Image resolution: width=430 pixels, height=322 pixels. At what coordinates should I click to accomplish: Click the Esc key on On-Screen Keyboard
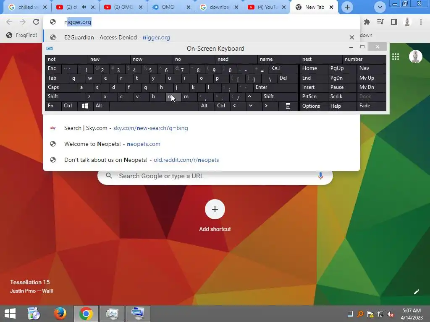coord(53,68)
